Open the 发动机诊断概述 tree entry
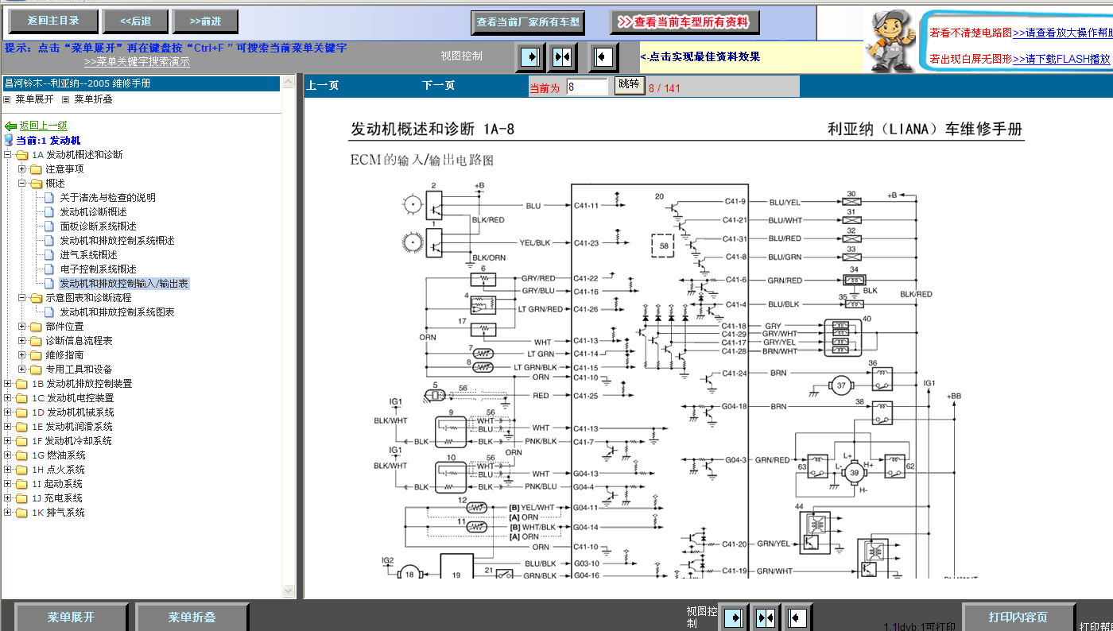1113x631 pixels. [x=93, y=212]
